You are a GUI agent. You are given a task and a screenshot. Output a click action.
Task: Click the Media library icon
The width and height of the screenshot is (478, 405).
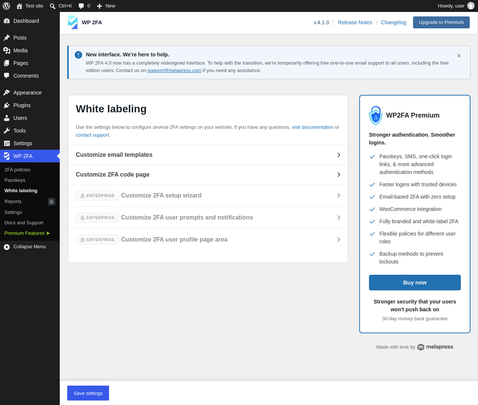coord(7,50)
